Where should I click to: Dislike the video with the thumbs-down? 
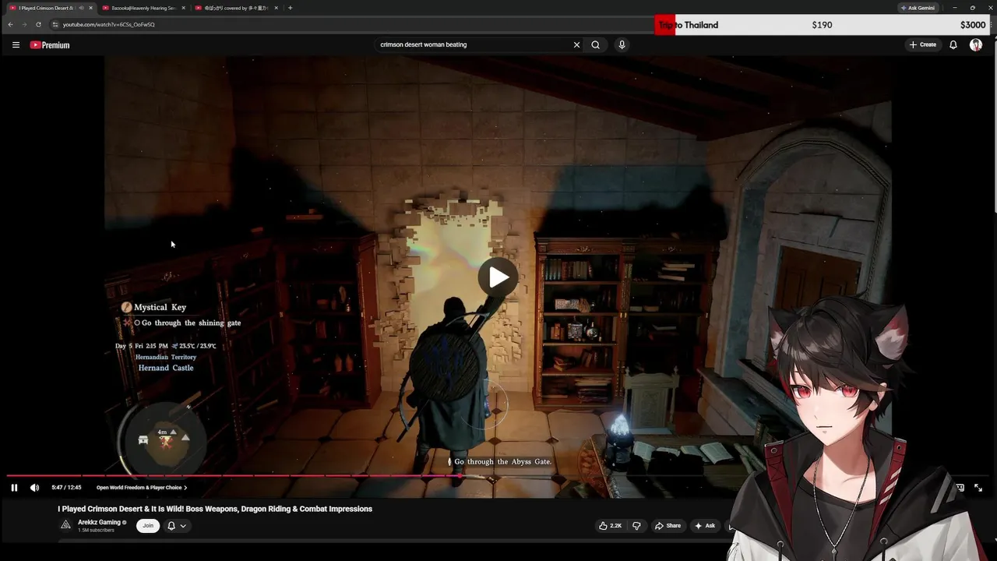click(636, 526)
